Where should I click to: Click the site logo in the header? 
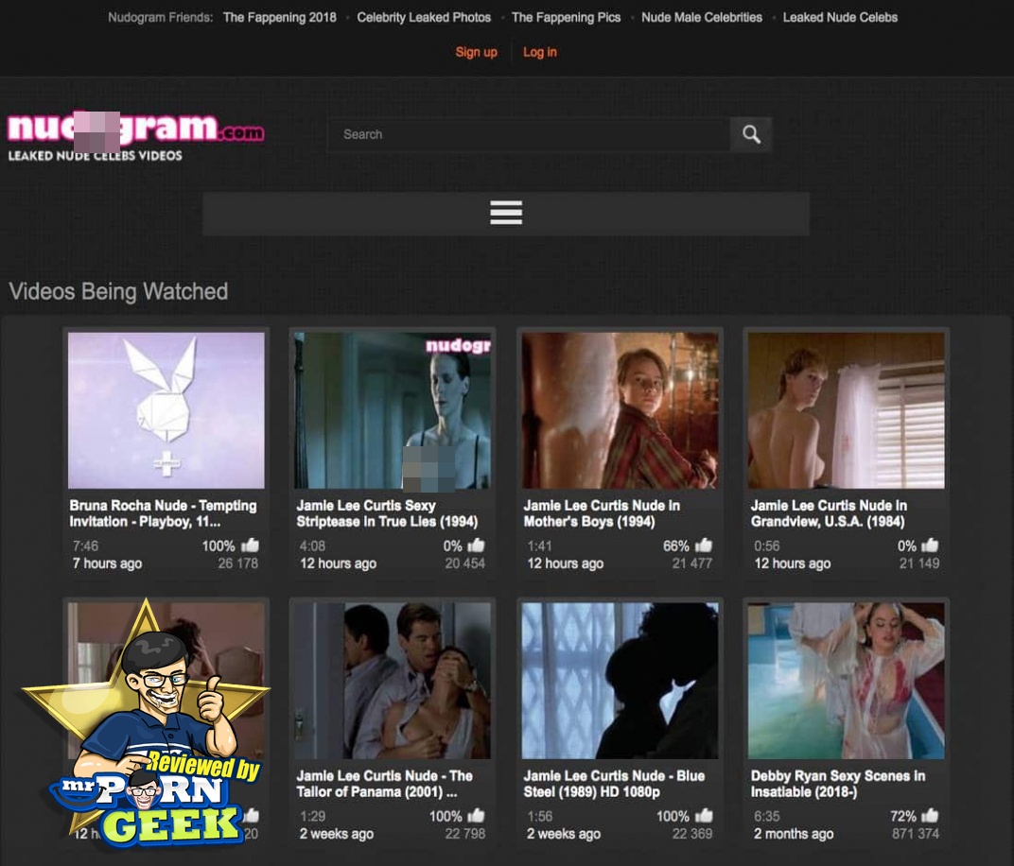[x=135, y=135]
